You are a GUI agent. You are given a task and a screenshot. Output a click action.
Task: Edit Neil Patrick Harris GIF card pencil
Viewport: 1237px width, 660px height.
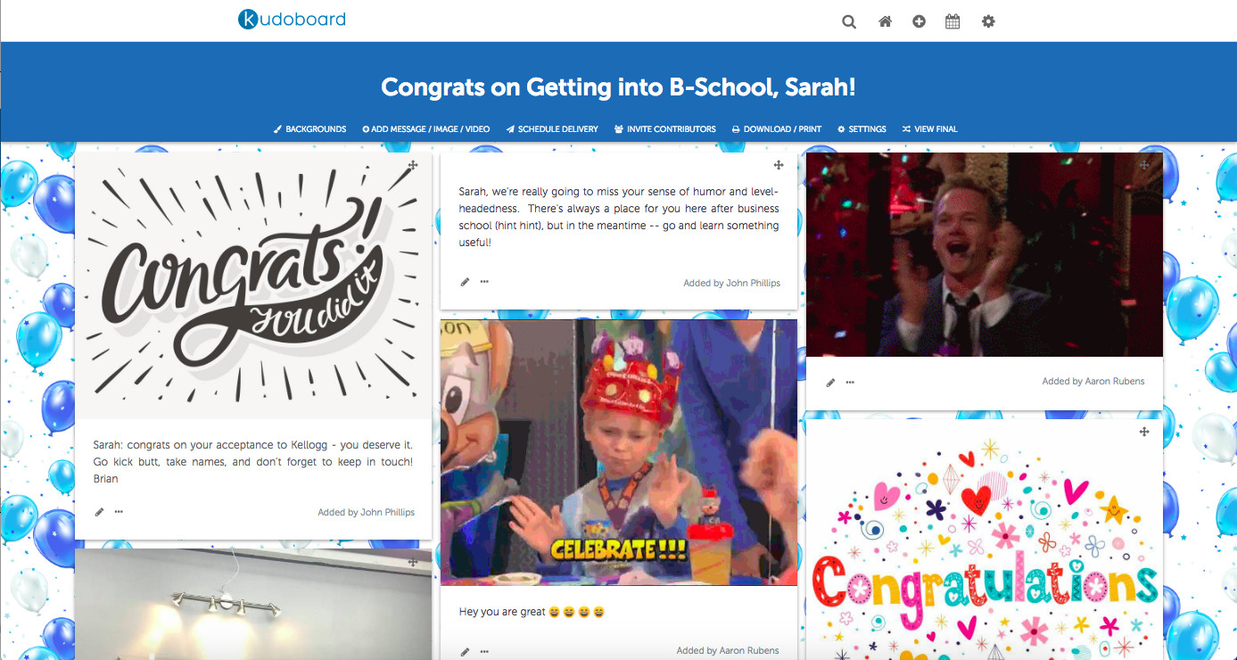click(830, 382)
